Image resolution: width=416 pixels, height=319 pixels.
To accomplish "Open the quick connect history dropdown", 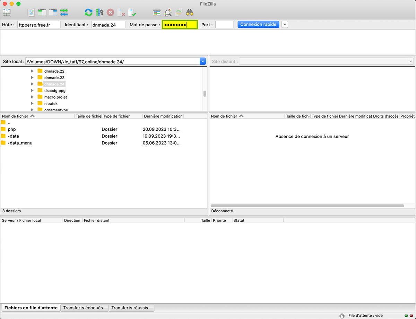I will tap(285, 25).
